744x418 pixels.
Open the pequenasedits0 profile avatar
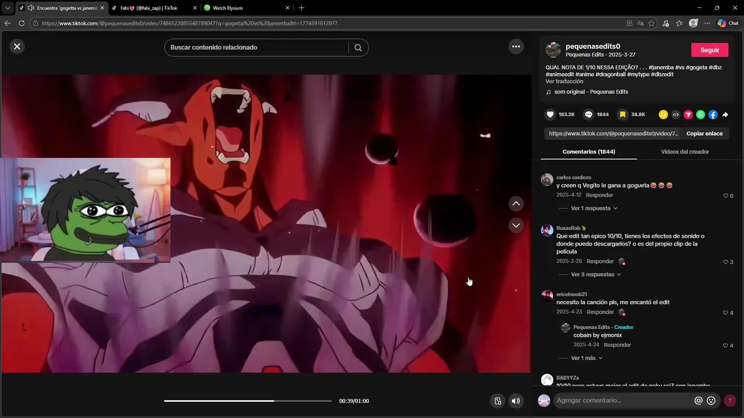(553, 50)
